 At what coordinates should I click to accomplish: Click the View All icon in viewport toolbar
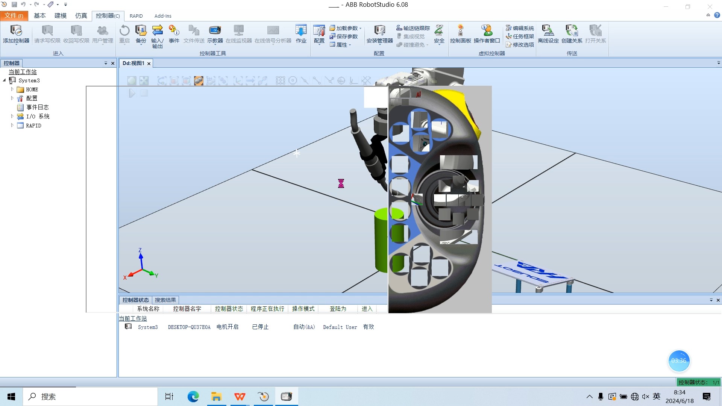pyautogui.click(x=132, y=80)
